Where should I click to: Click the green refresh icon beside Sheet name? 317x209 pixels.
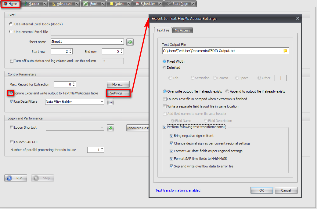point(130,42)
